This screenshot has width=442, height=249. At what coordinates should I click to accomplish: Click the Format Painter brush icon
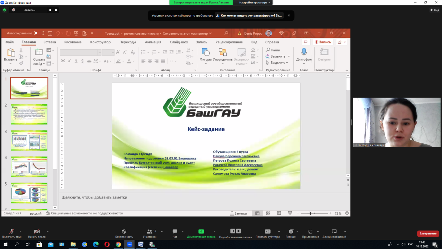21,63
